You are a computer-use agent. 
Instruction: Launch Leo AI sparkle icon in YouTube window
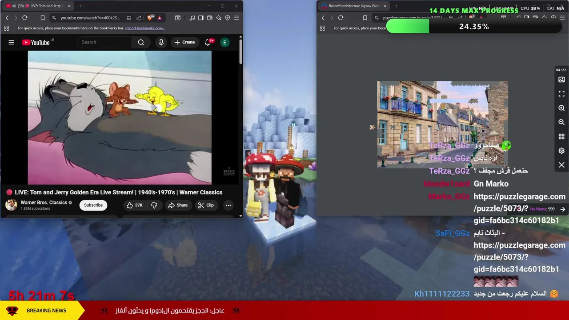(219, 18)
